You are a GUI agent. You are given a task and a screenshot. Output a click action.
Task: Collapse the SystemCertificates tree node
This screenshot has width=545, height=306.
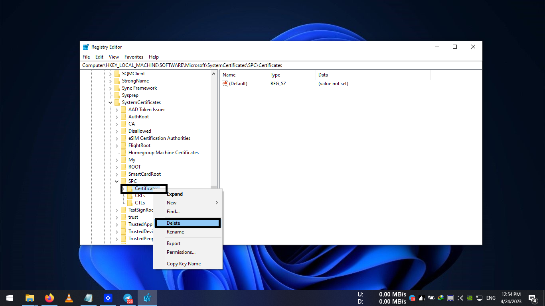pos(111,102)
